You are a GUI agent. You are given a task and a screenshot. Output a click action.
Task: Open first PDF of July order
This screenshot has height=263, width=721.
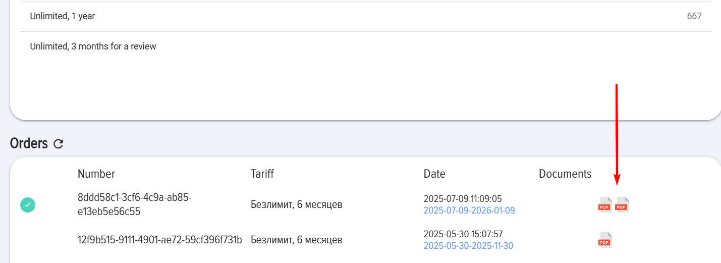coord(605,205)
